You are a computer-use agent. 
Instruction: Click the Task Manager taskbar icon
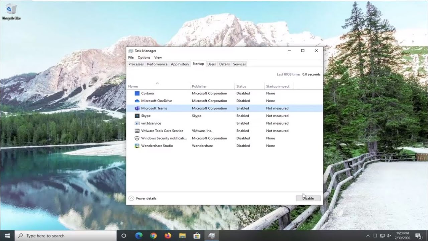pyautogui.click(x=211, y=236)
